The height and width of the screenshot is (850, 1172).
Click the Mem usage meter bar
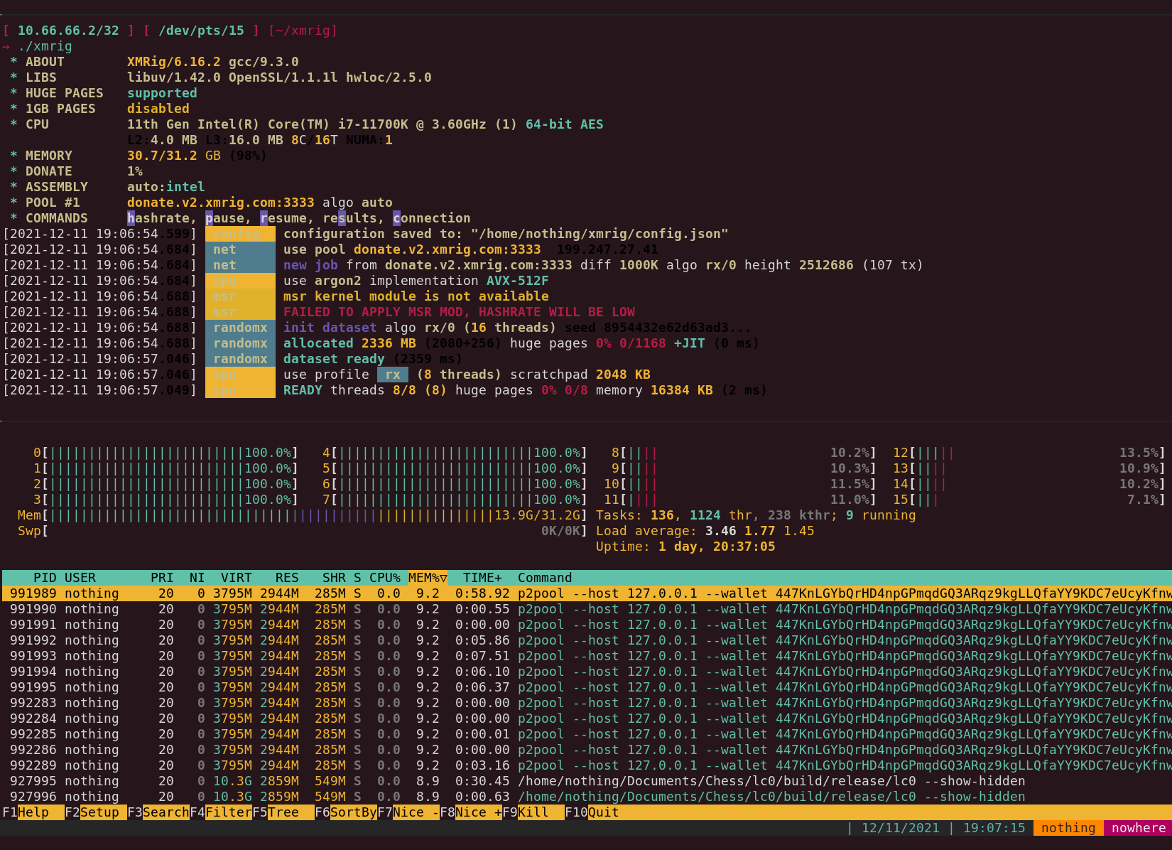pyautogui.click(x=303, y=515)
